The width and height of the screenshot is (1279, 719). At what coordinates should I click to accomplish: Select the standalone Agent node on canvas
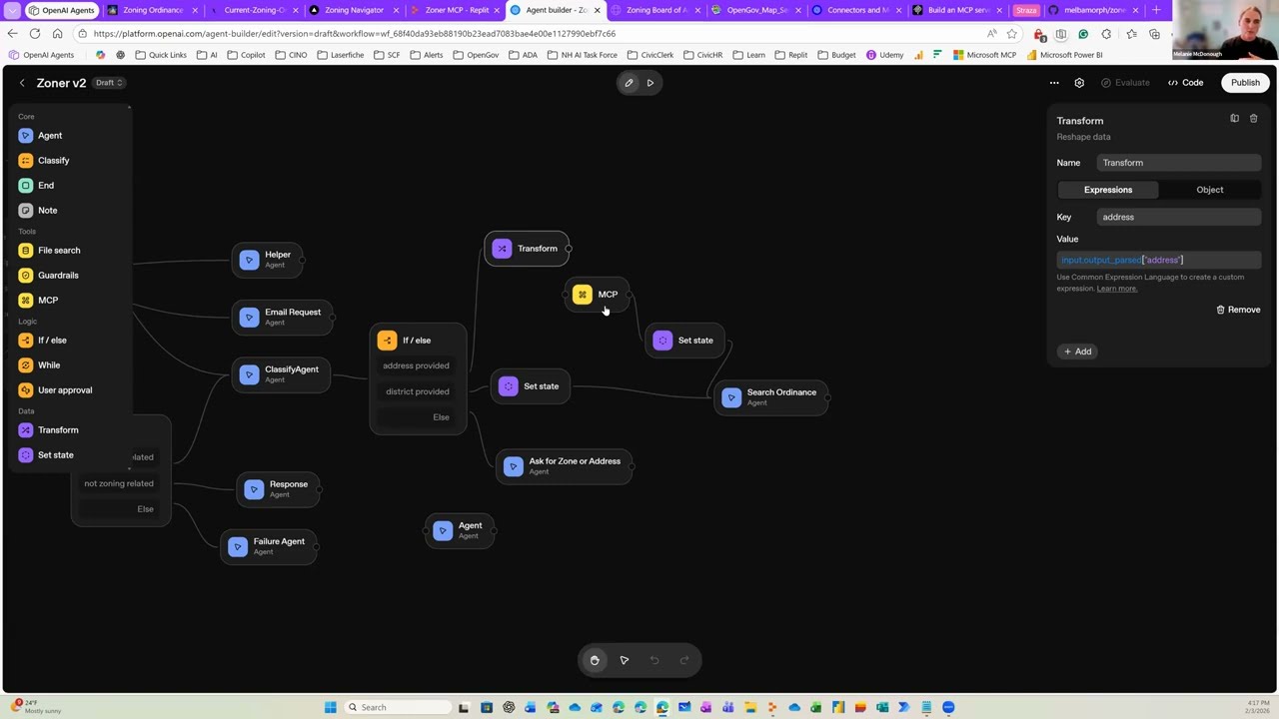tap(460, 530)
